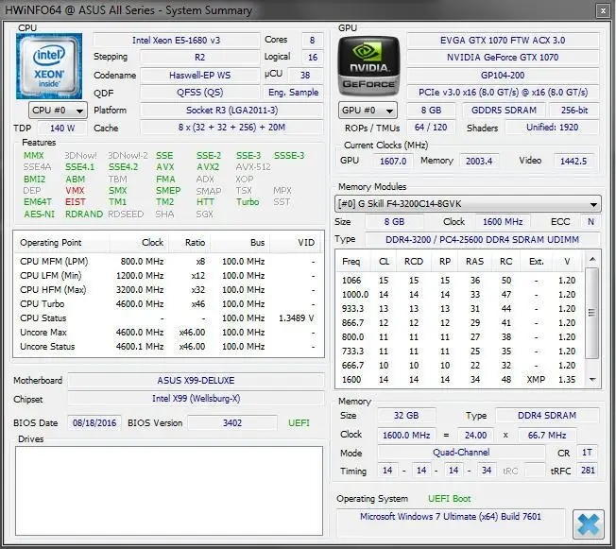The image size is (616, 549).
Task: Click the Operating Point column header
Action: pos(62,243)
